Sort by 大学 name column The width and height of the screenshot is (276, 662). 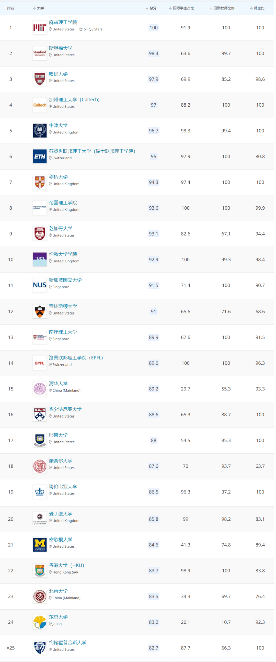coord(39,8)
